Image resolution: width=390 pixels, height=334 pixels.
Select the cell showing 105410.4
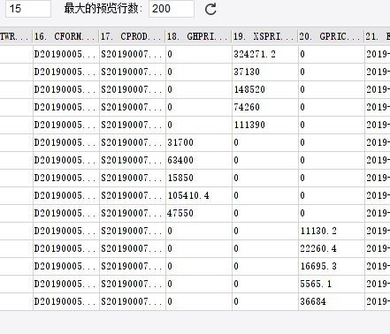199,195
